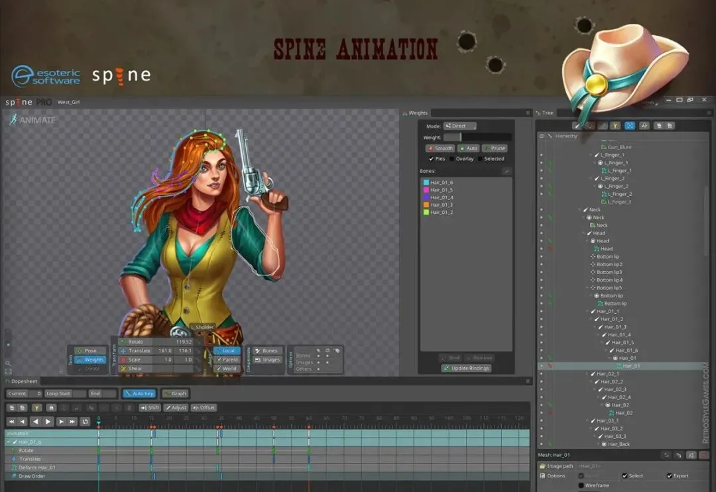Toggle the Pies checkbox

(x=431, y=159)
